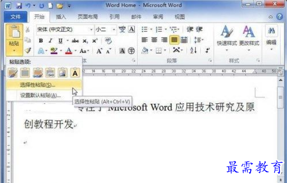Click the text effects glowing A icon
The image size is (287, 183).
pos(41,51)
